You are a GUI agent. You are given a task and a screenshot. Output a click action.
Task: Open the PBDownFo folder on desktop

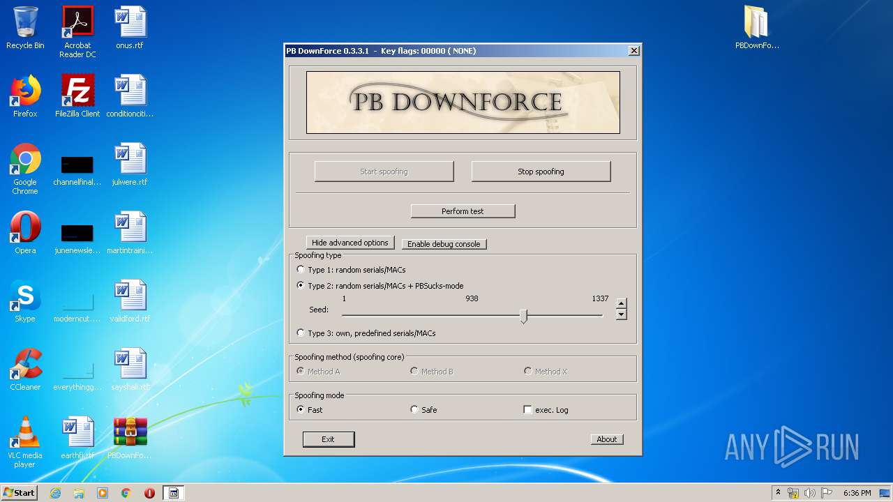pyautogui.click(x=757, y=28)
